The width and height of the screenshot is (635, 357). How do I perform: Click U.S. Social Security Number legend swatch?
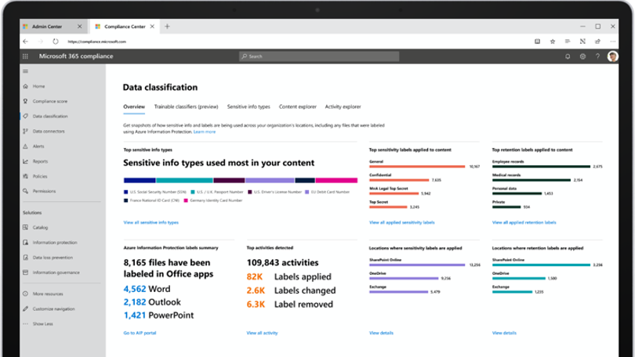(126, 192)
